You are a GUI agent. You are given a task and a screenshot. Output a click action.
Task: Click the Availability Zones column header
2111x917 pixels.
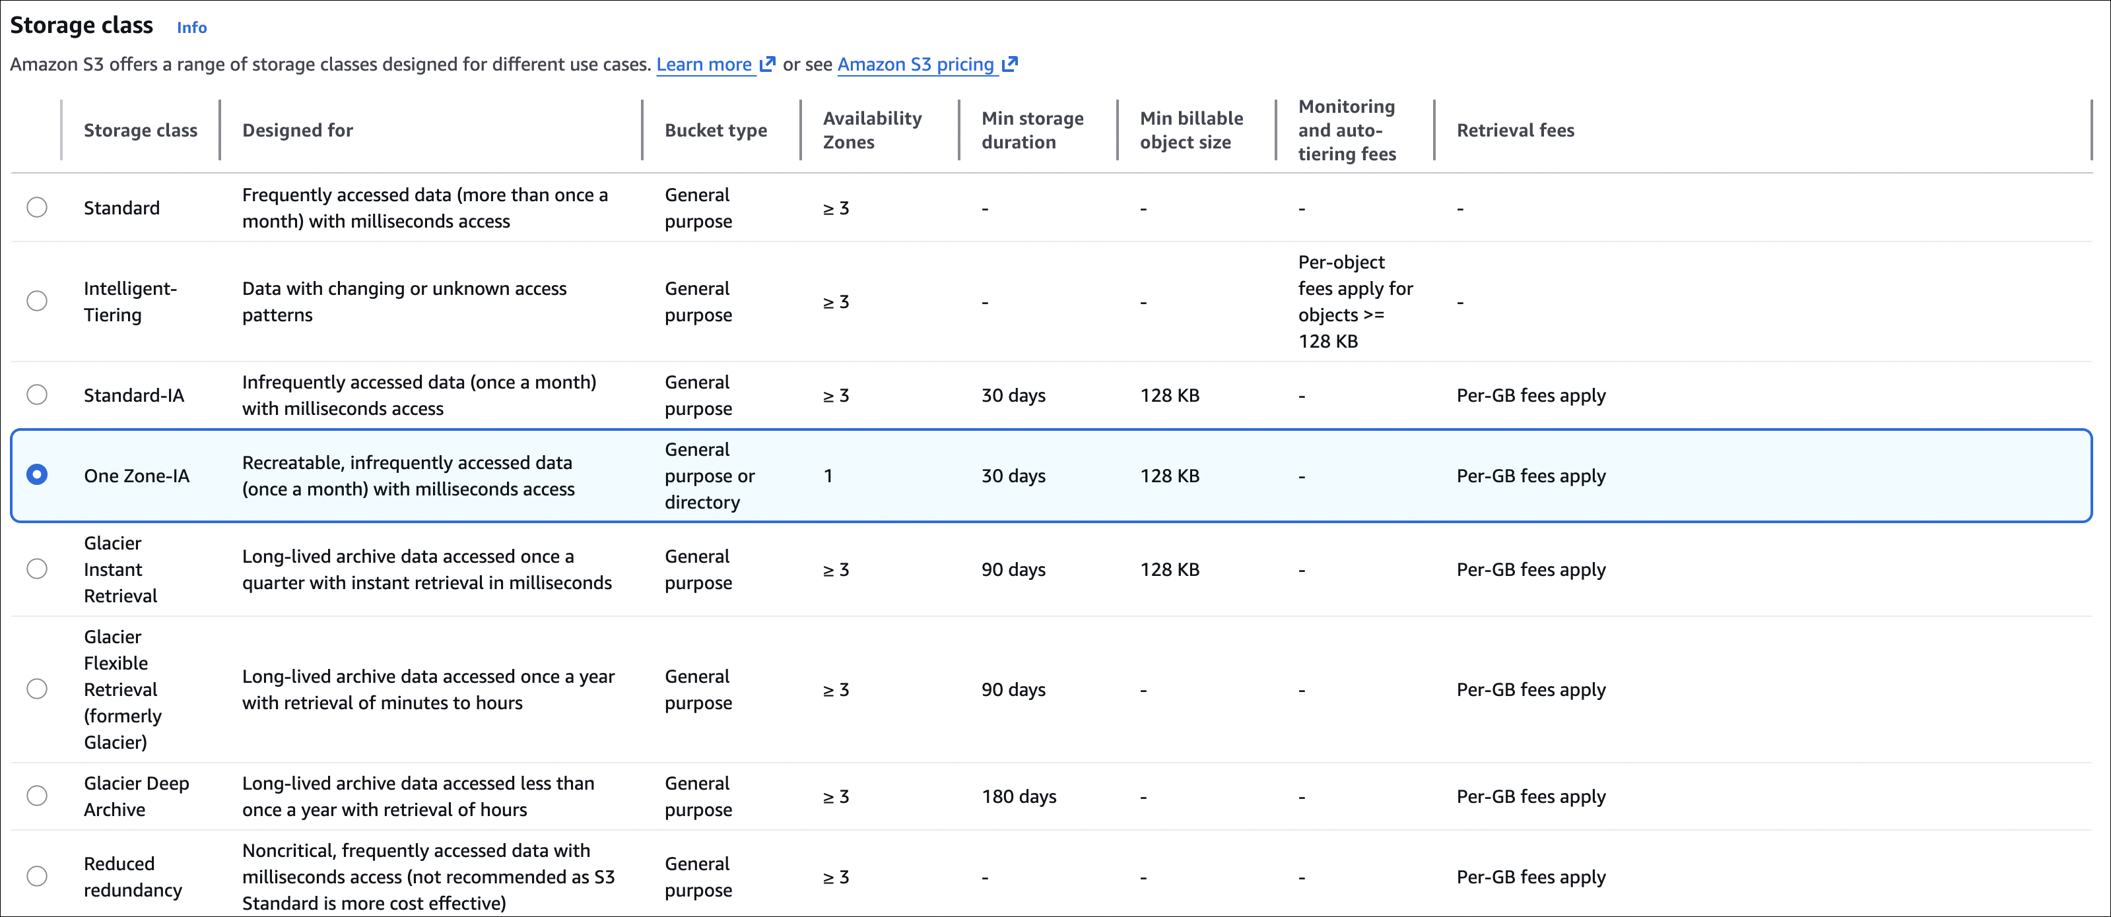(x=872, y=130)
